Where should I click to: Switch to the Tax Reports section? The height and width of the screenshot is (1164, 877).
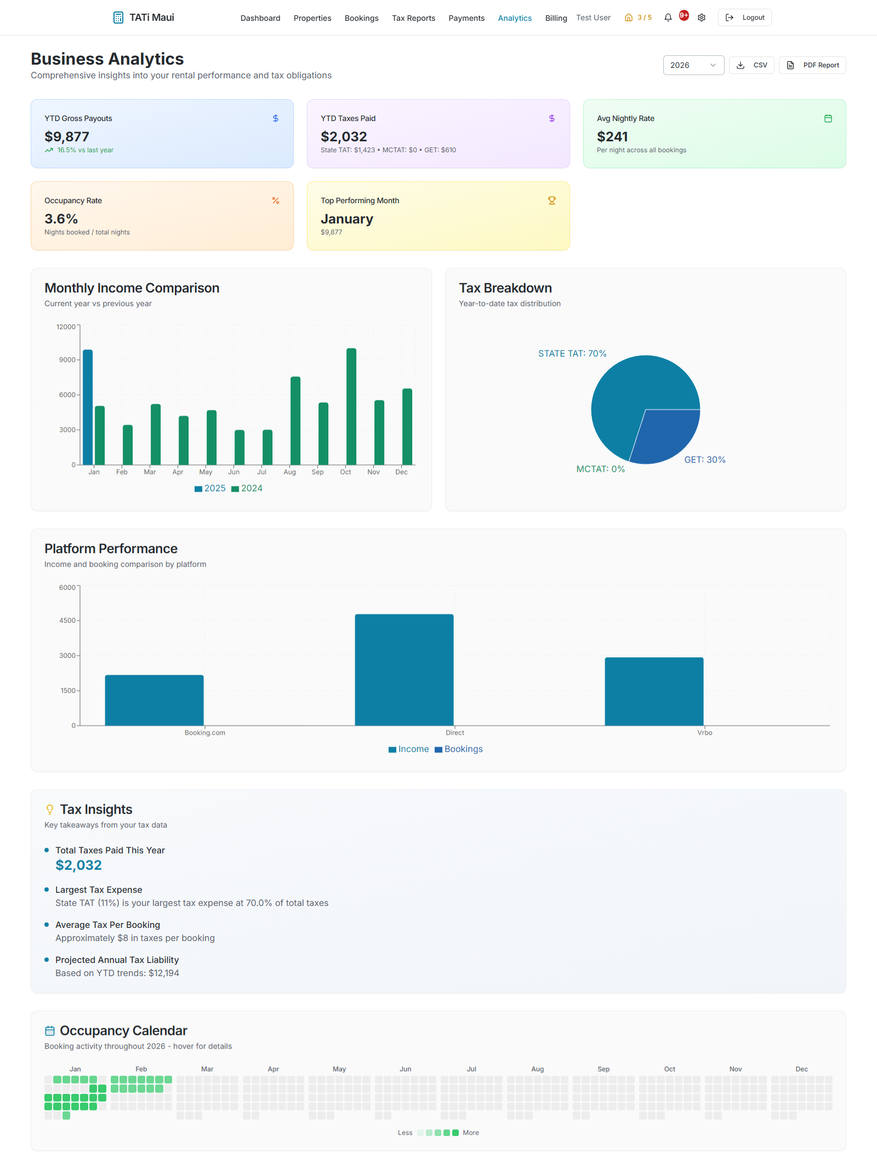[413, 18]
